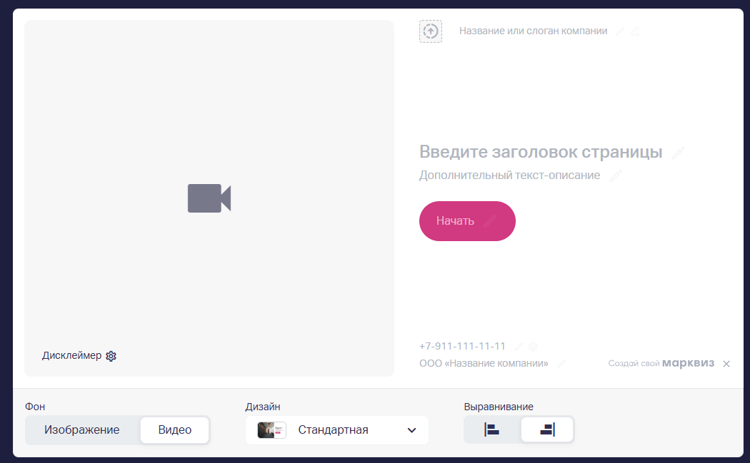Open the Создай свой марквиз link
Screen dimensions: 750x463
[661, 363]
